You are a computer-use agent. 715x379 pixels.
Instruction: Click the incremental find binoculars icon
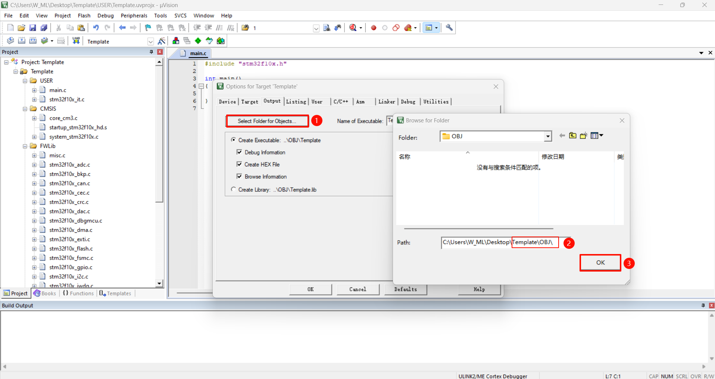click(338, 28)
